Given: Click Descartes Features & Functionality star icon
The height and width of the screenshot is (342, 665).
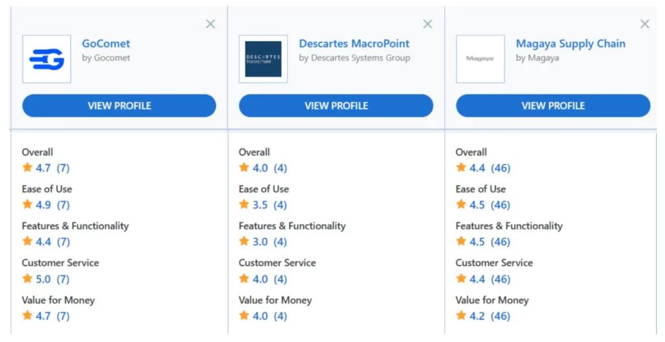Looking at the screenshot, I should pos(244,241).
